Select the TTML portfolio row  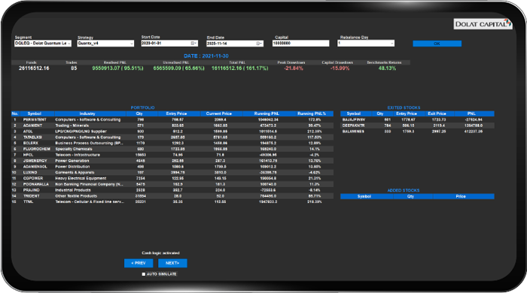tap(172, 202)
